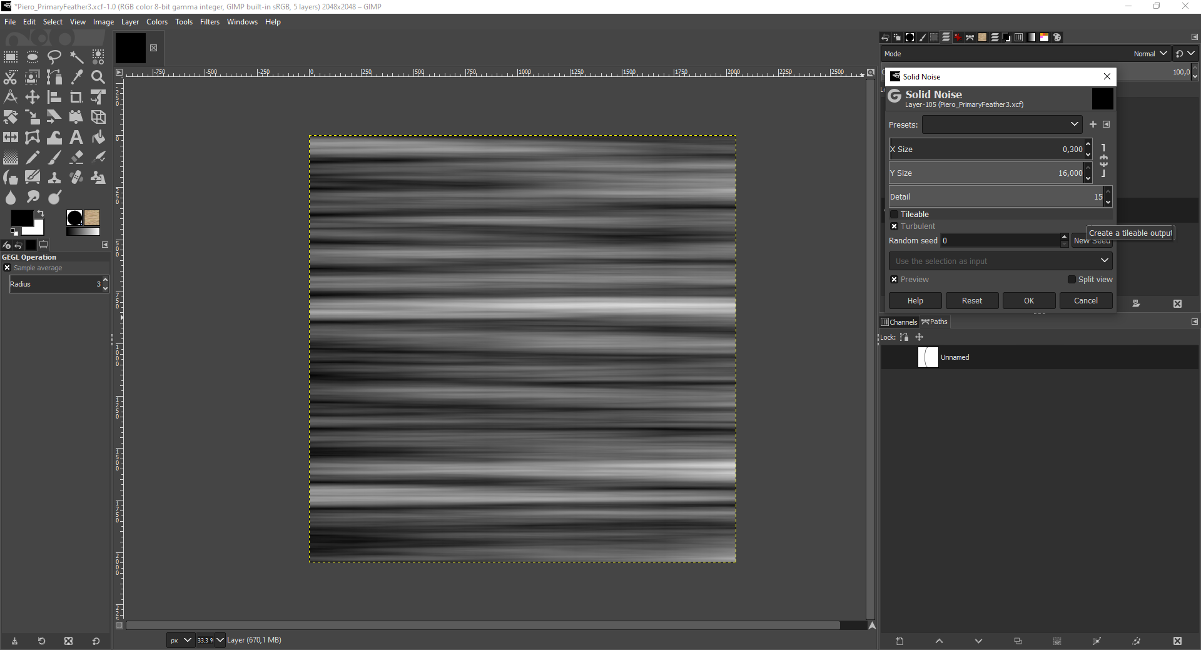Viewport: 1201px width, 650px height.
Task: Click the New Seed button
Action: pos(1092,240)
